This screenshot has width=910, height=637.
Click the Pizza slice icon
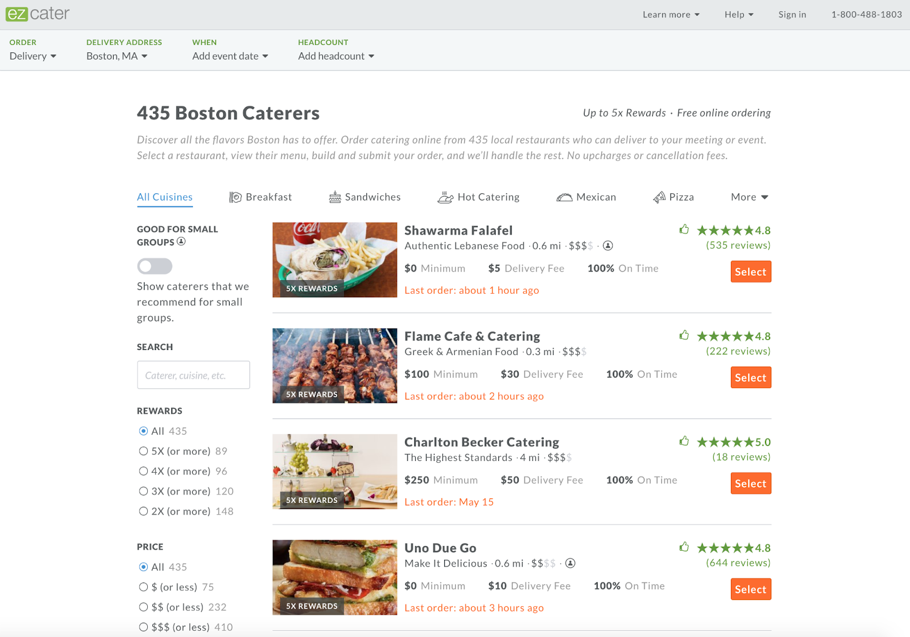click(659, 197)
